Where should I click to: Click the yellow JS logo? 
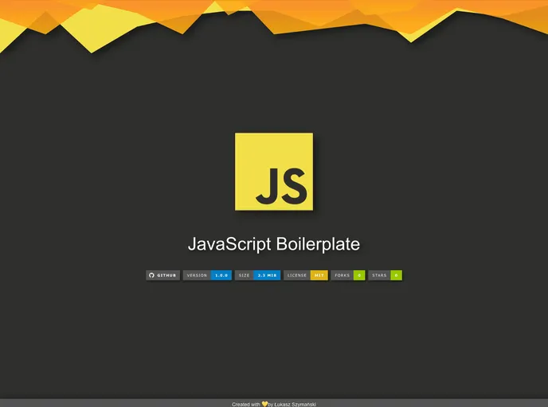274,172
